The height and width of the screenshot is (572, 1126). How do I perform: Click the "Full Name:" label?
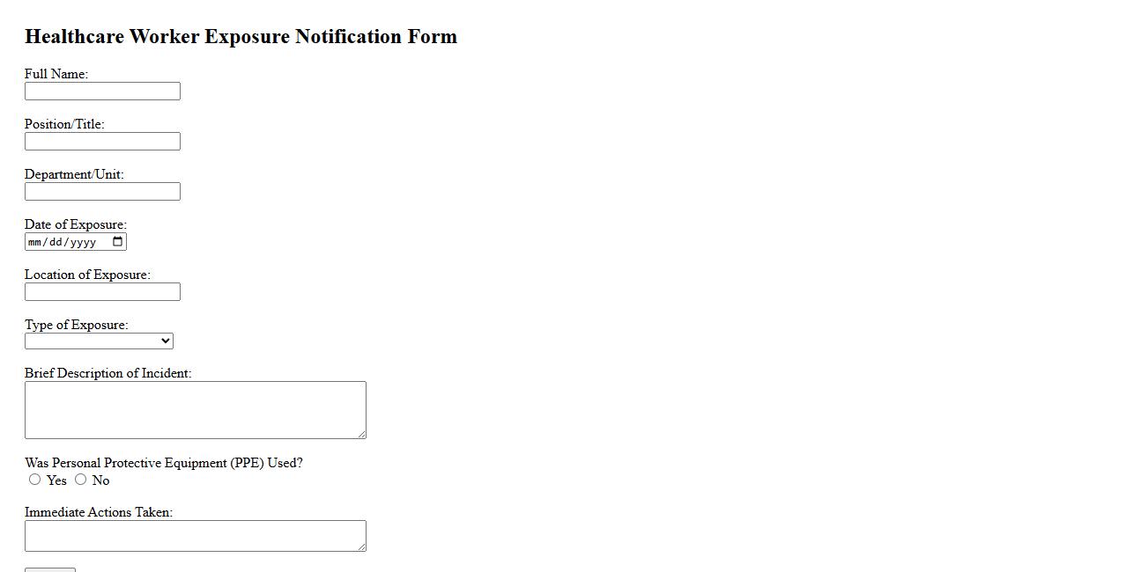pos(56,74)
